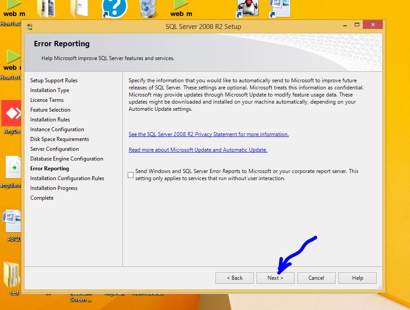Viewport: 410px width, 310px height.
Task: Open the SQL Server 2008 R2 Privacy Statement link
Action: pyautogui.click(x=208, y=134)
